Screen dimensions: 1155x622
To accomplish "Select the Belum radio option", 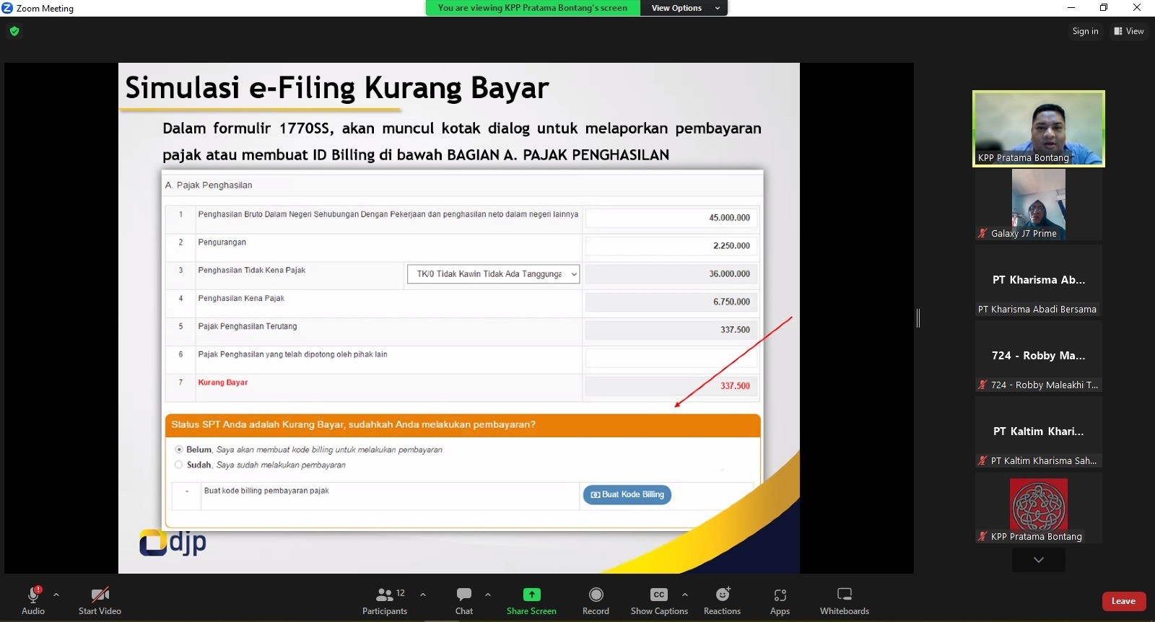I will (x=179, y=450).
